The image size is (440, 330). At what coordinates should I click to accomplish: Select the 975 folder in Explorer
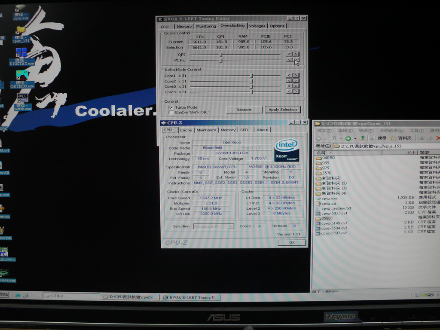[x=323, y=168]
